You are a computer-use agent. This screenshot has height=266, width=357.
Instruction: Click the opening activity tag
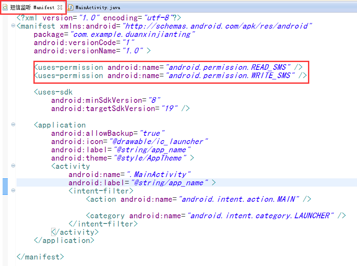tap(71, 166)
